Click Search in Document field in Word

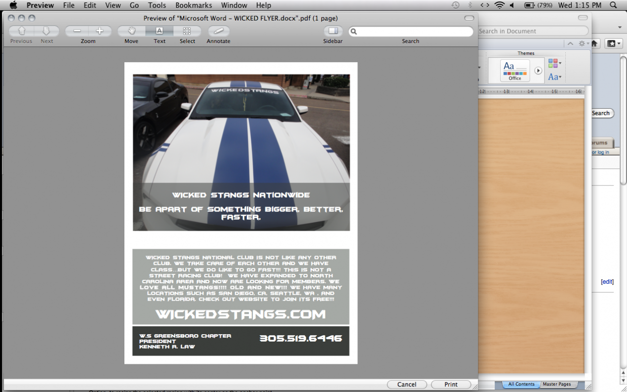tap(533, 31)
